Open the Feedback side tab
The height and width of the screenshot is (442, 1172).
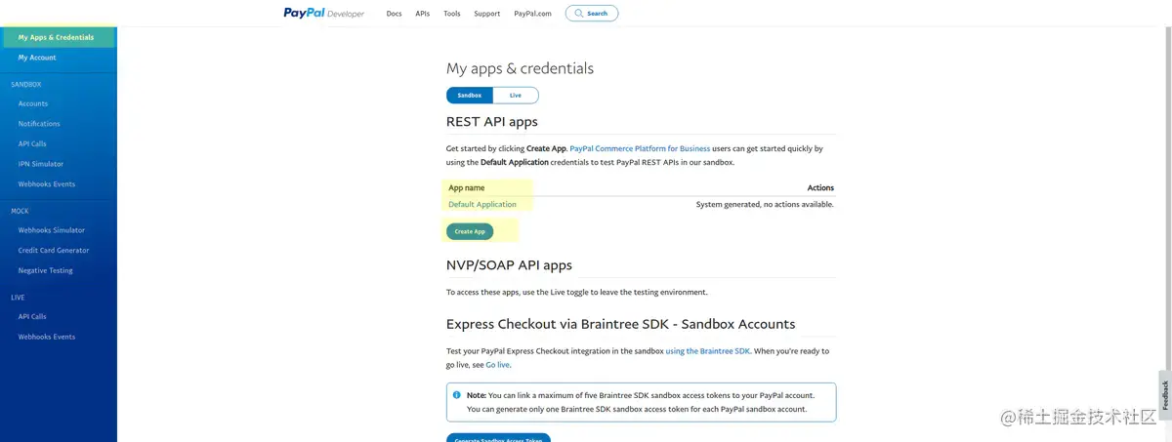1165,395
